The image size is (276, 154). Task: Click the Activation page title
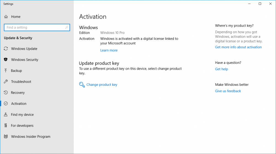pos(93,17)
